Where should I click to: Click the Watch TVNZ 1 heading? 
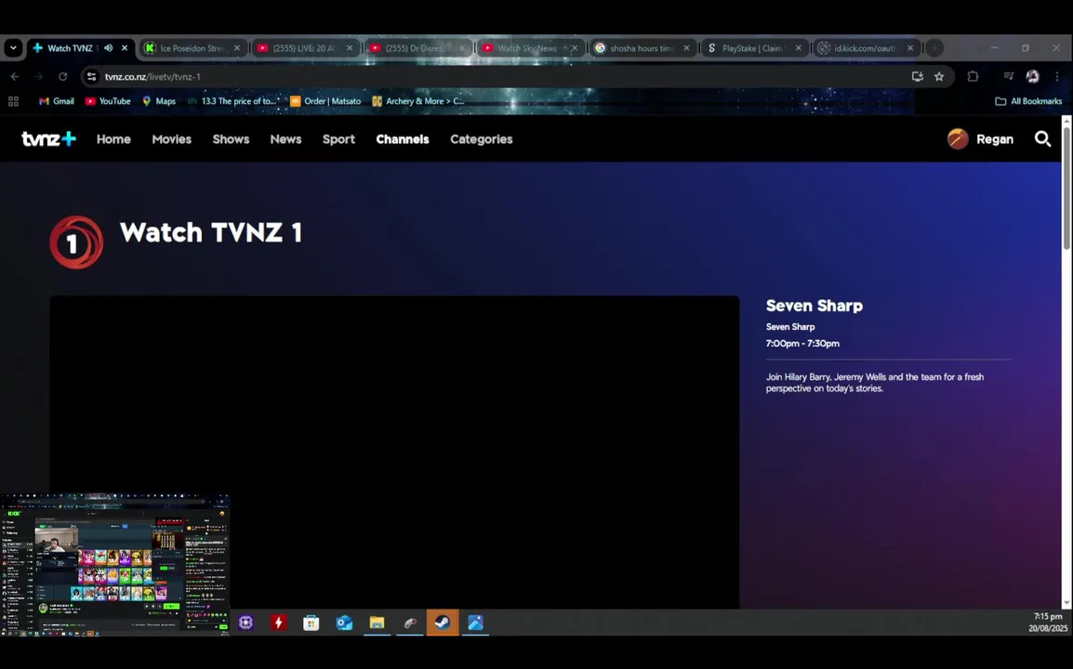(211, 232)
